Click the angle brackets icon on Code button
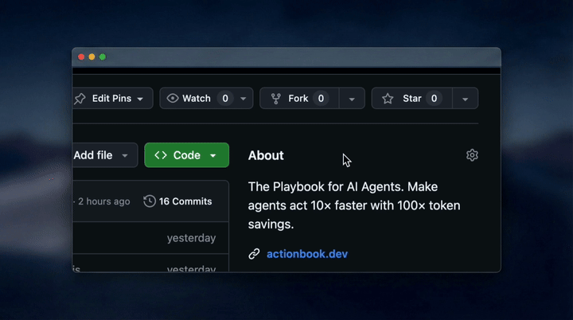 [161, 155]
